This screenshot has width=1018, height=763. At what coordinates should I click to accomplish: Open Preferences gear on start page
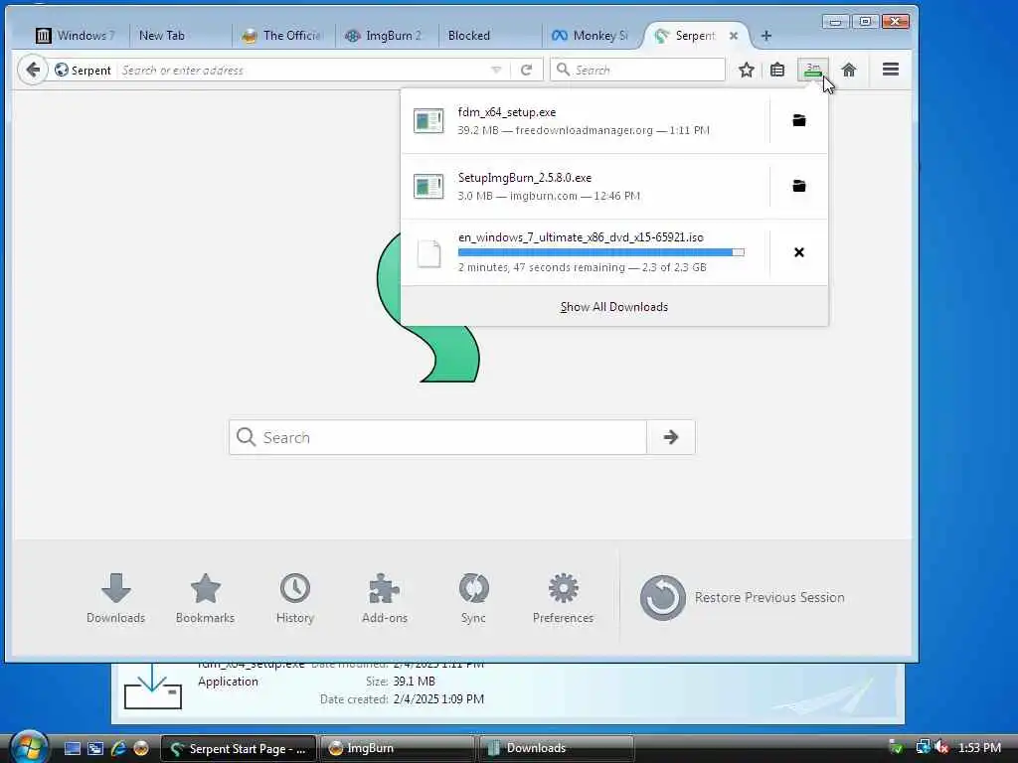(563, 598)
